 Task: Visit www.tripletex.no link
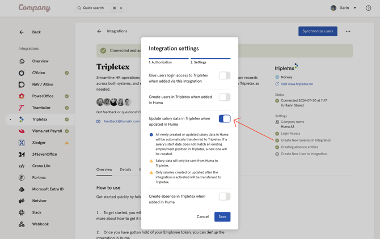pyautogui.click(x=297, y=84)
